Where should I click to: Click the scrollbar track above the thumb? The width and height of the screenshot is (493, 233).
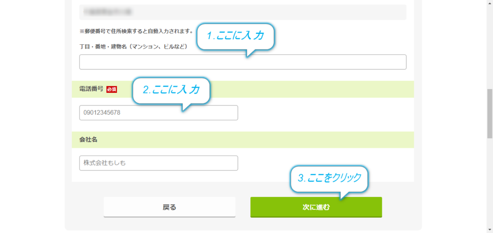(x=490, y=47)
